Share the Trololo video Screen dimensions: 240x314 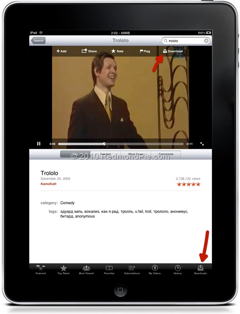[x=89, y=51]
